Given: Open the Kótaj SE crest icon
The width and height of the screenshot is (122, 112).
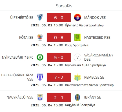Looking at the screenshot, I should [40, 37].
